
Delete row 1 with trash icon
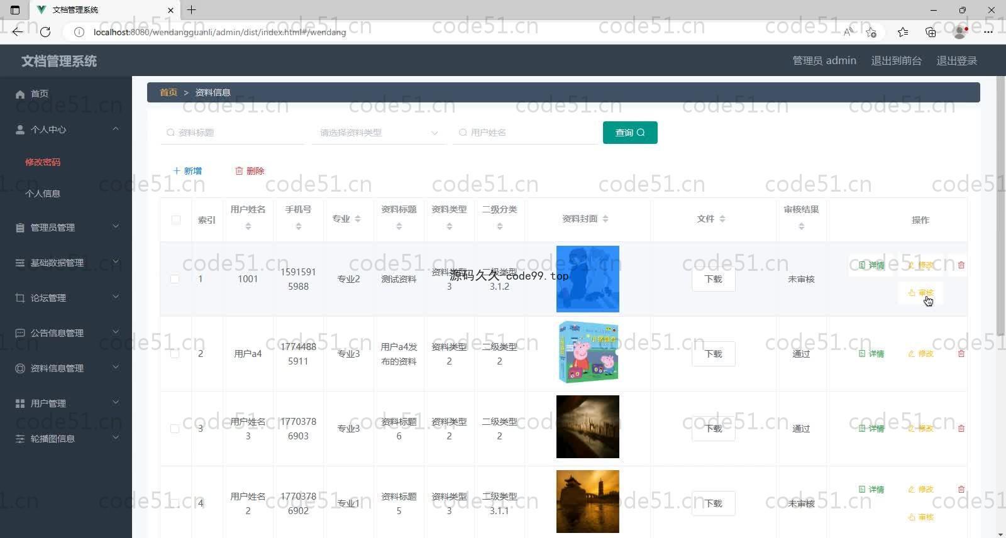pyautogui.click(x=961, y=265)
